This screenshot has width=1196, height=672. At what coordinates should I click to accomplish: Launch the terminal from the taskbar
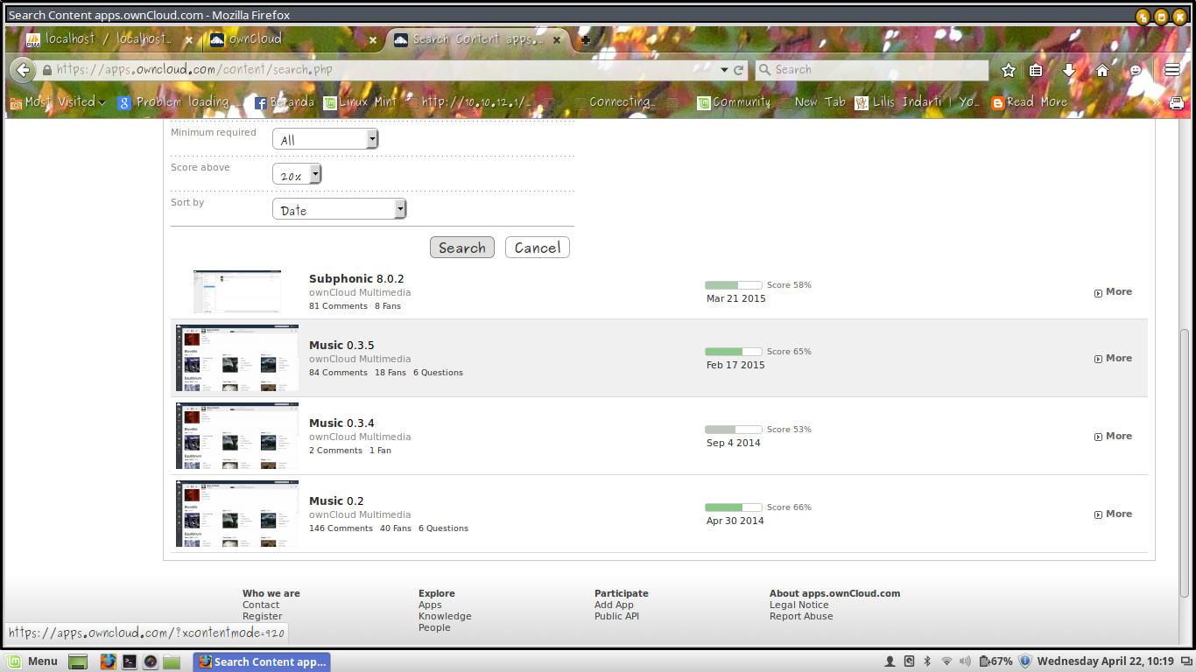(x=129, y=661)
